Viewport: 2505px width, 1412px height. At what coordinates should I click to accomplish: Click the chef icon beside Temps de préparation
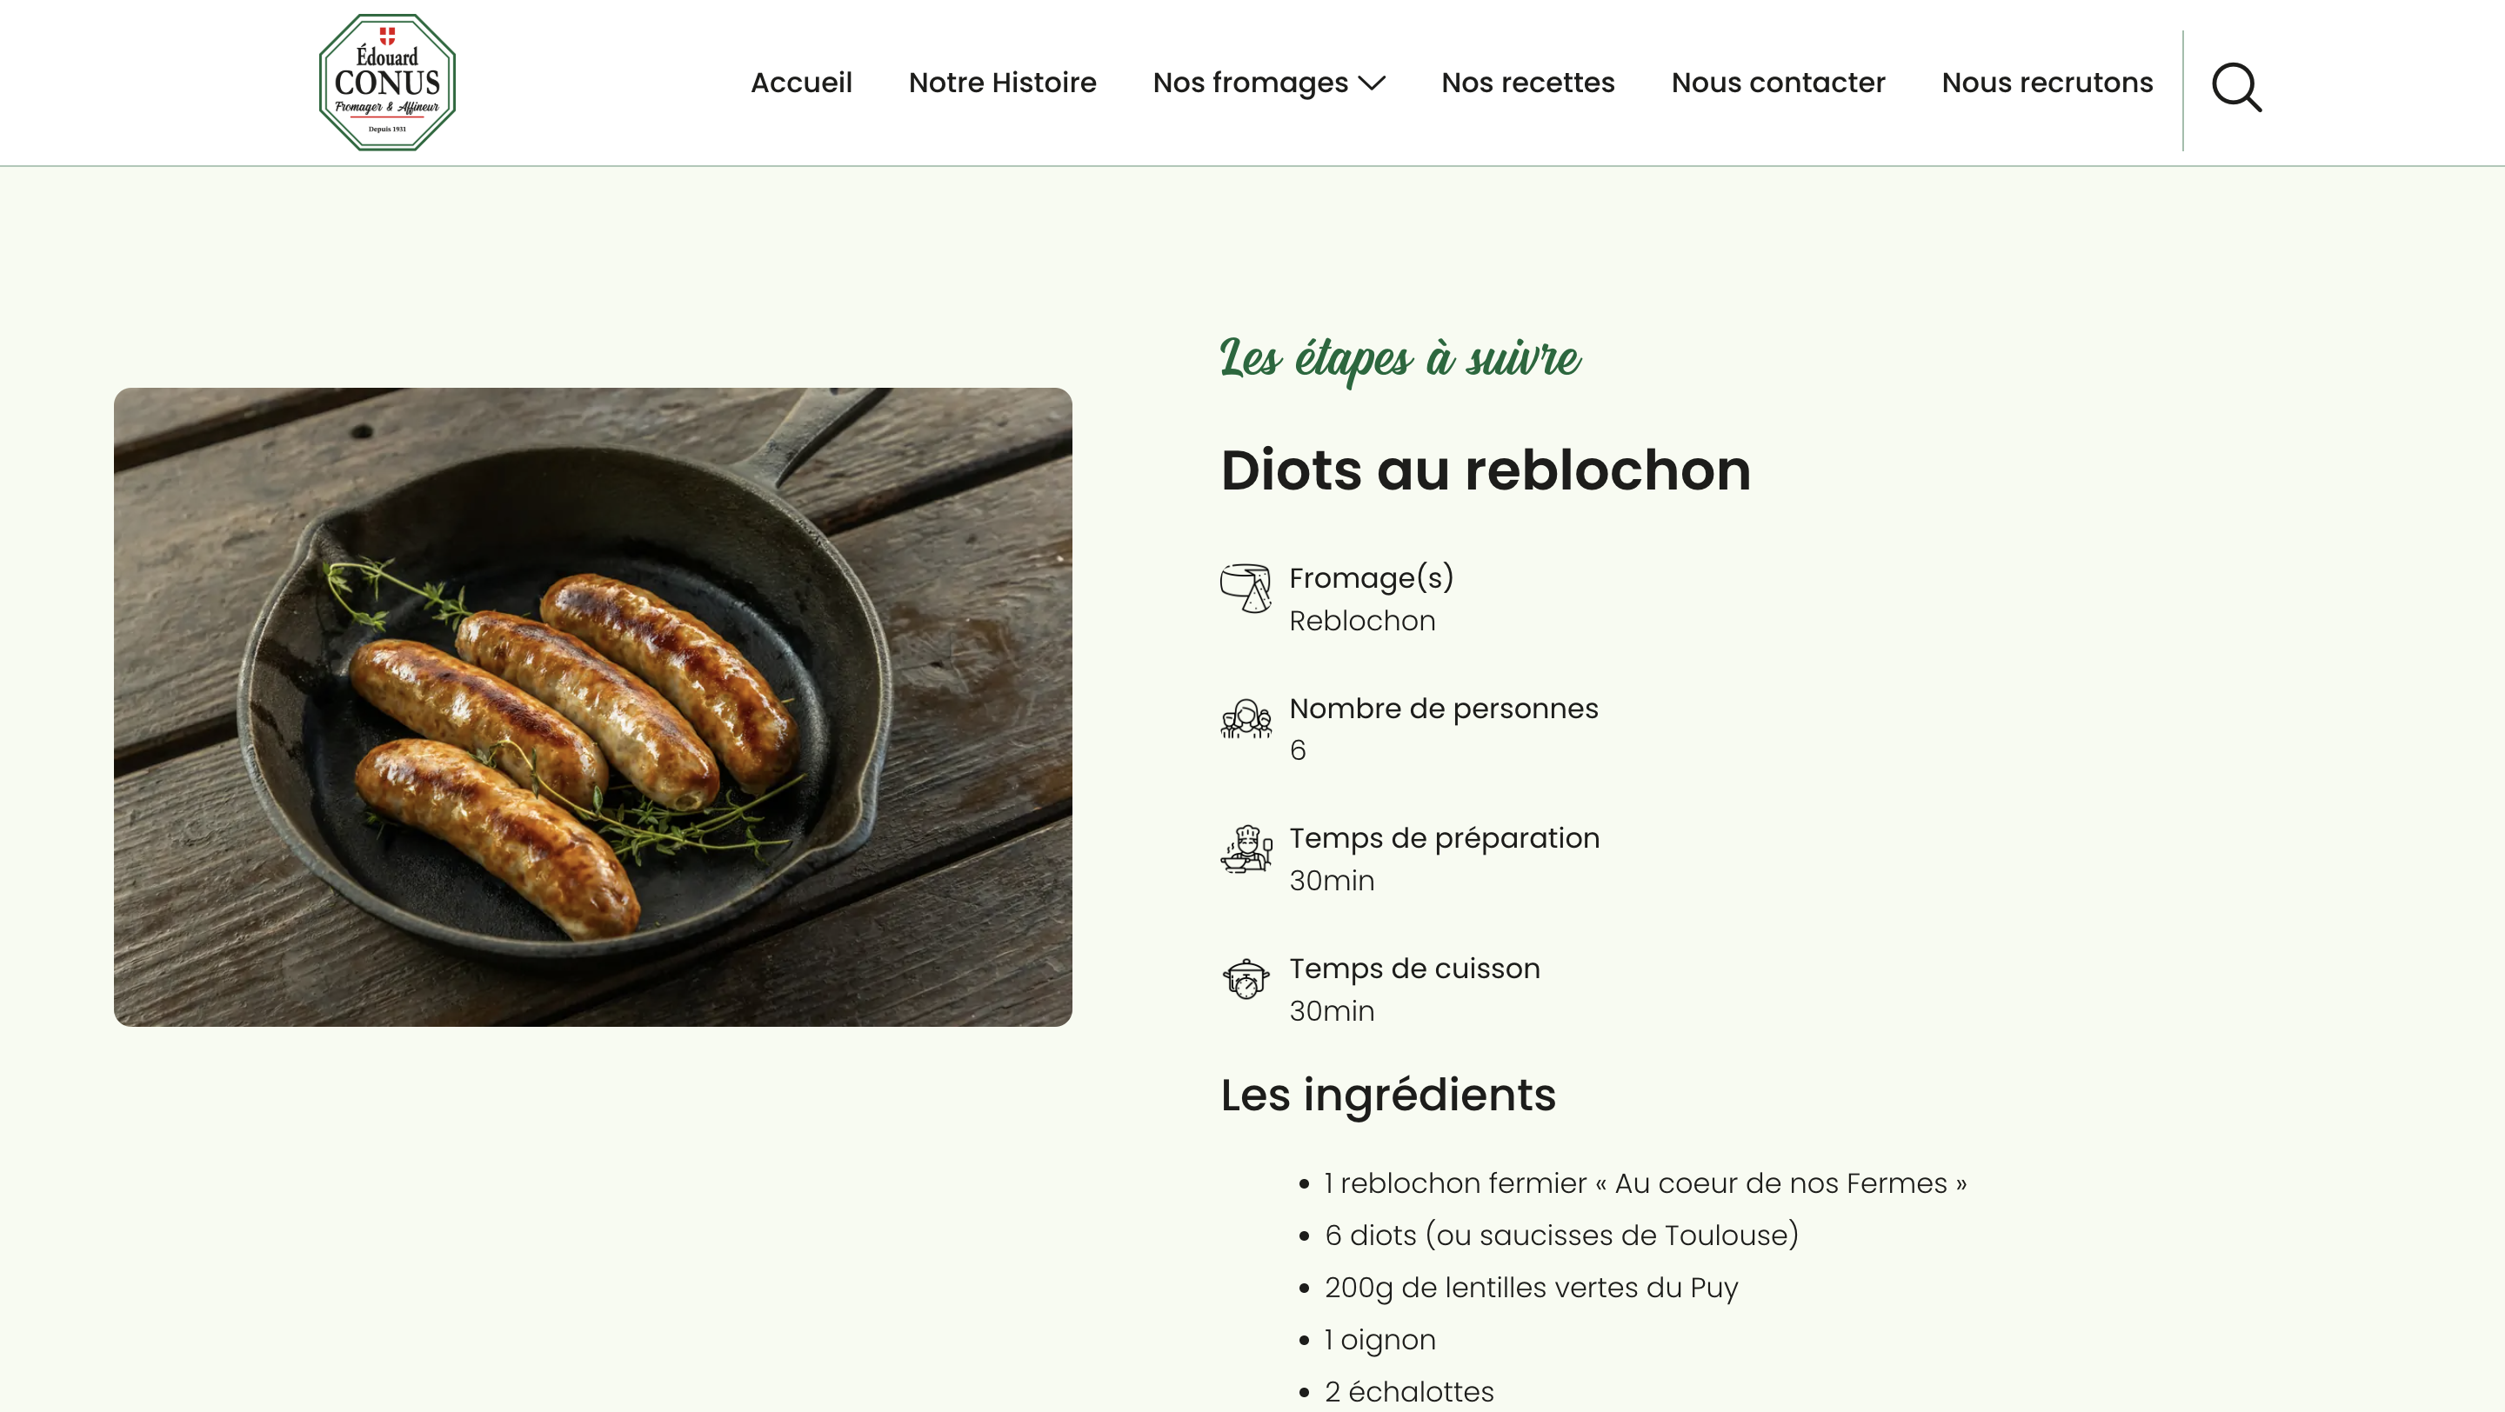coord(1246,849)
